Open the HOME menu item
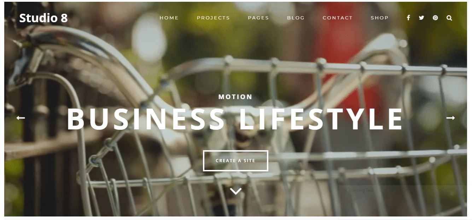The width and height of the screenshot is (472, 220). tap(169, 18)
